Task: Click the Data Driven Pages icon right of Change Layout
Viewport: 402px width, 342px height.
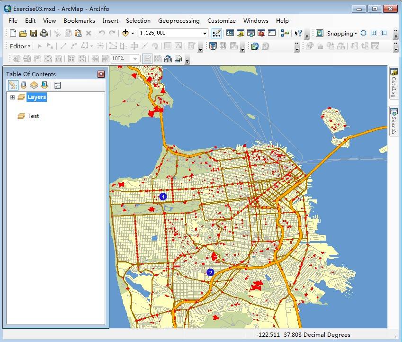Action: tap(179, 59)
